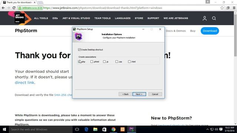Image resolution: width=237 pixels, height=133 pixels.
Task: Click Next in PhpStorm Setup
Action: pos(139,94)
